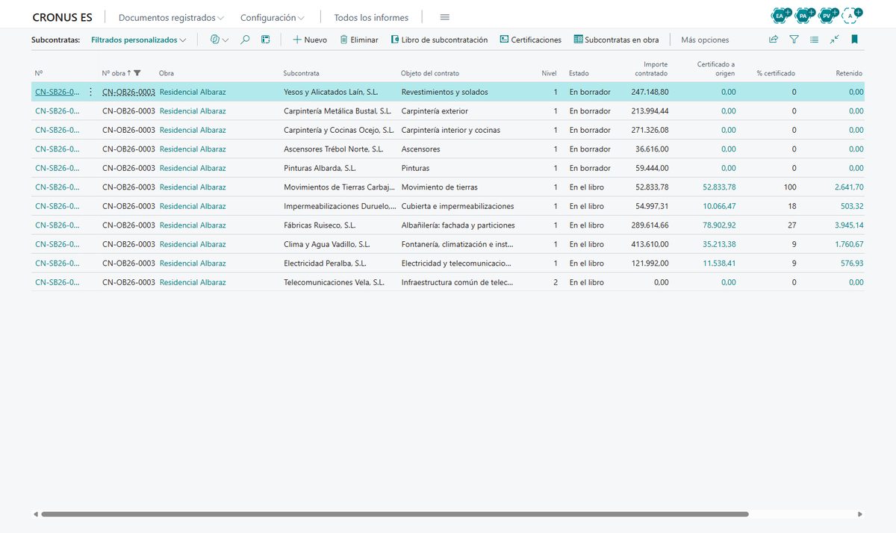The width and height of the screenshot is (896, 533).
Task: Click the EA user avatar
Action: (781, 15)
